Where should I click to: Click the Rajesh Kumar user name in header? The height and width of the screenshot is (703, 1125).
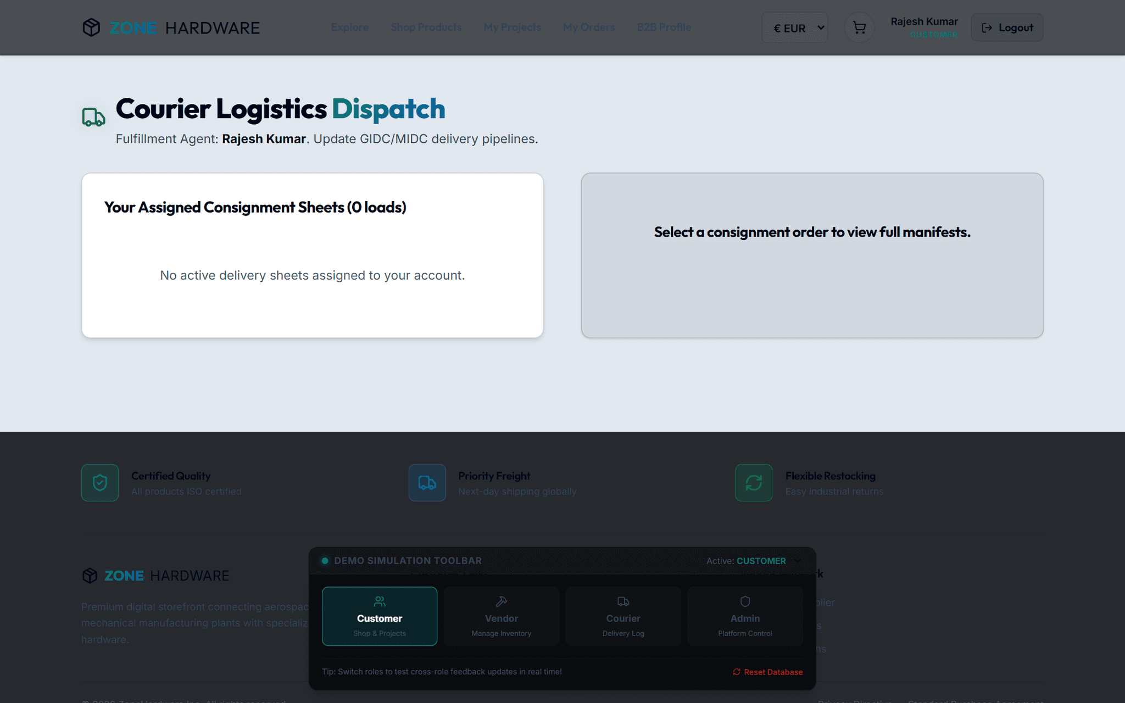tap(924, 21)
